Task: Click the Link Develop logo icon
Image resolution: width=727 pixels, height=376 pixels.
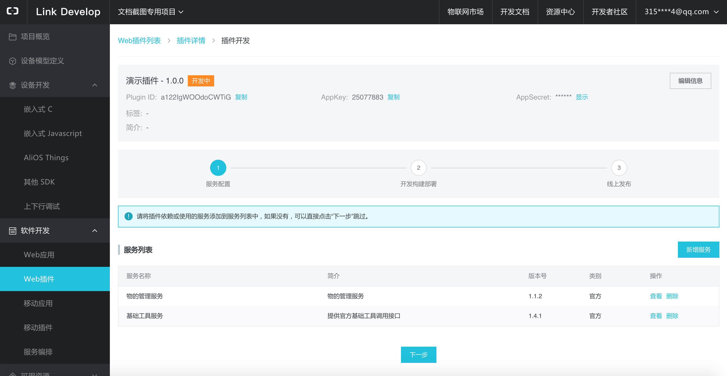Action: (13, 11)
